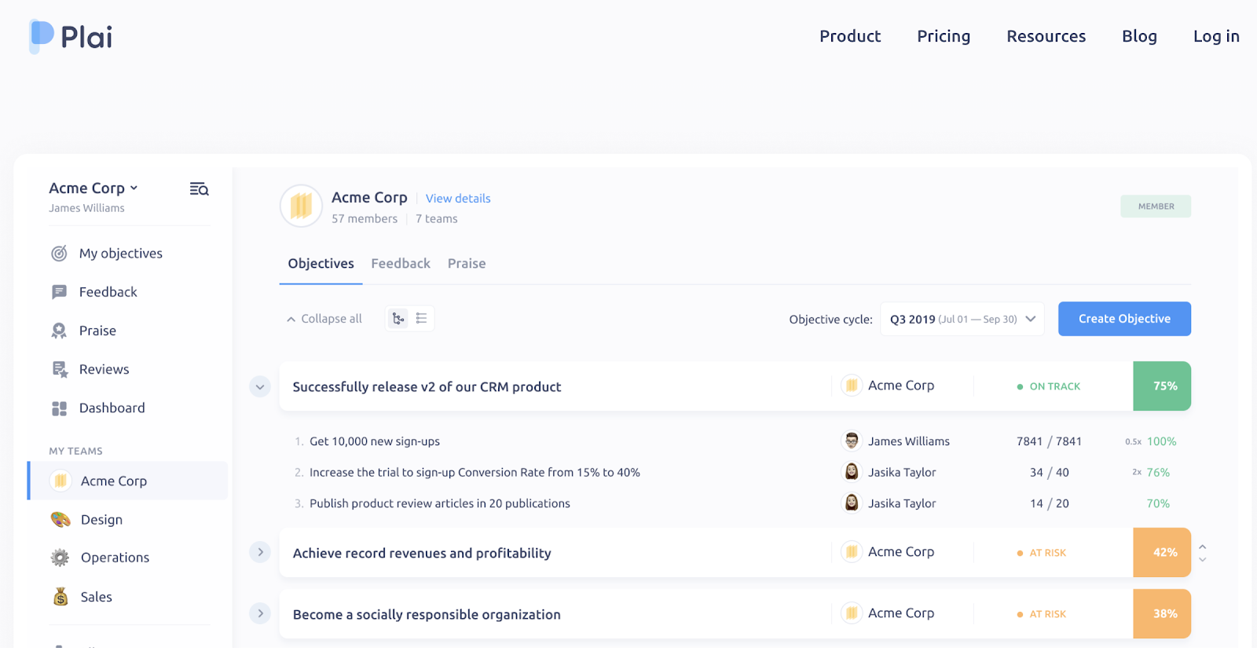1257x651 pixels.
Task: Click the Reviews star icon
Action: click(60, 370)
